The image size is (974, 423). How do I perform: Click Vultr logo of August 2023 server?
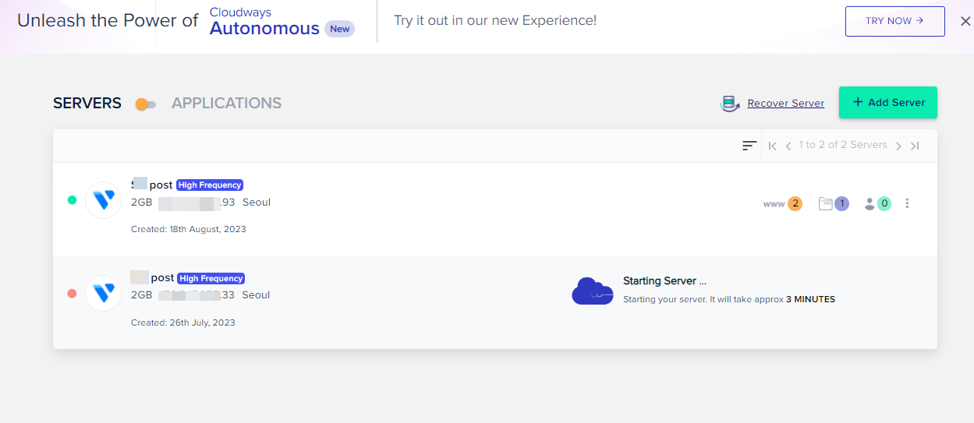(x=103, y=200)
